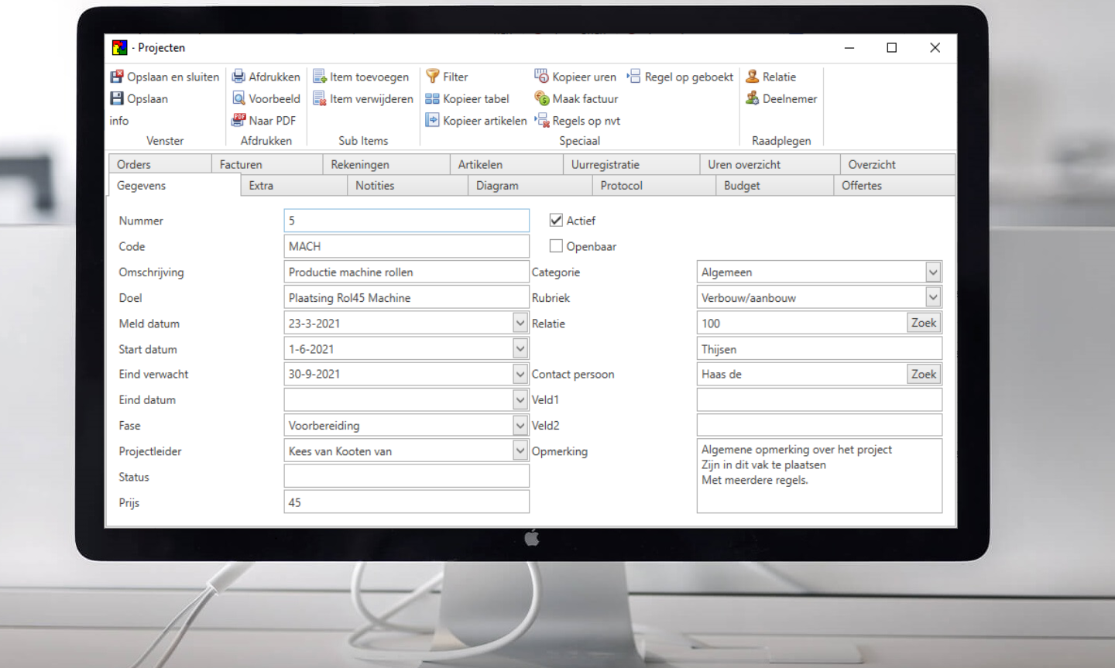
Task: Click the Kopieer tabel icon
Action: pos(432,98)
